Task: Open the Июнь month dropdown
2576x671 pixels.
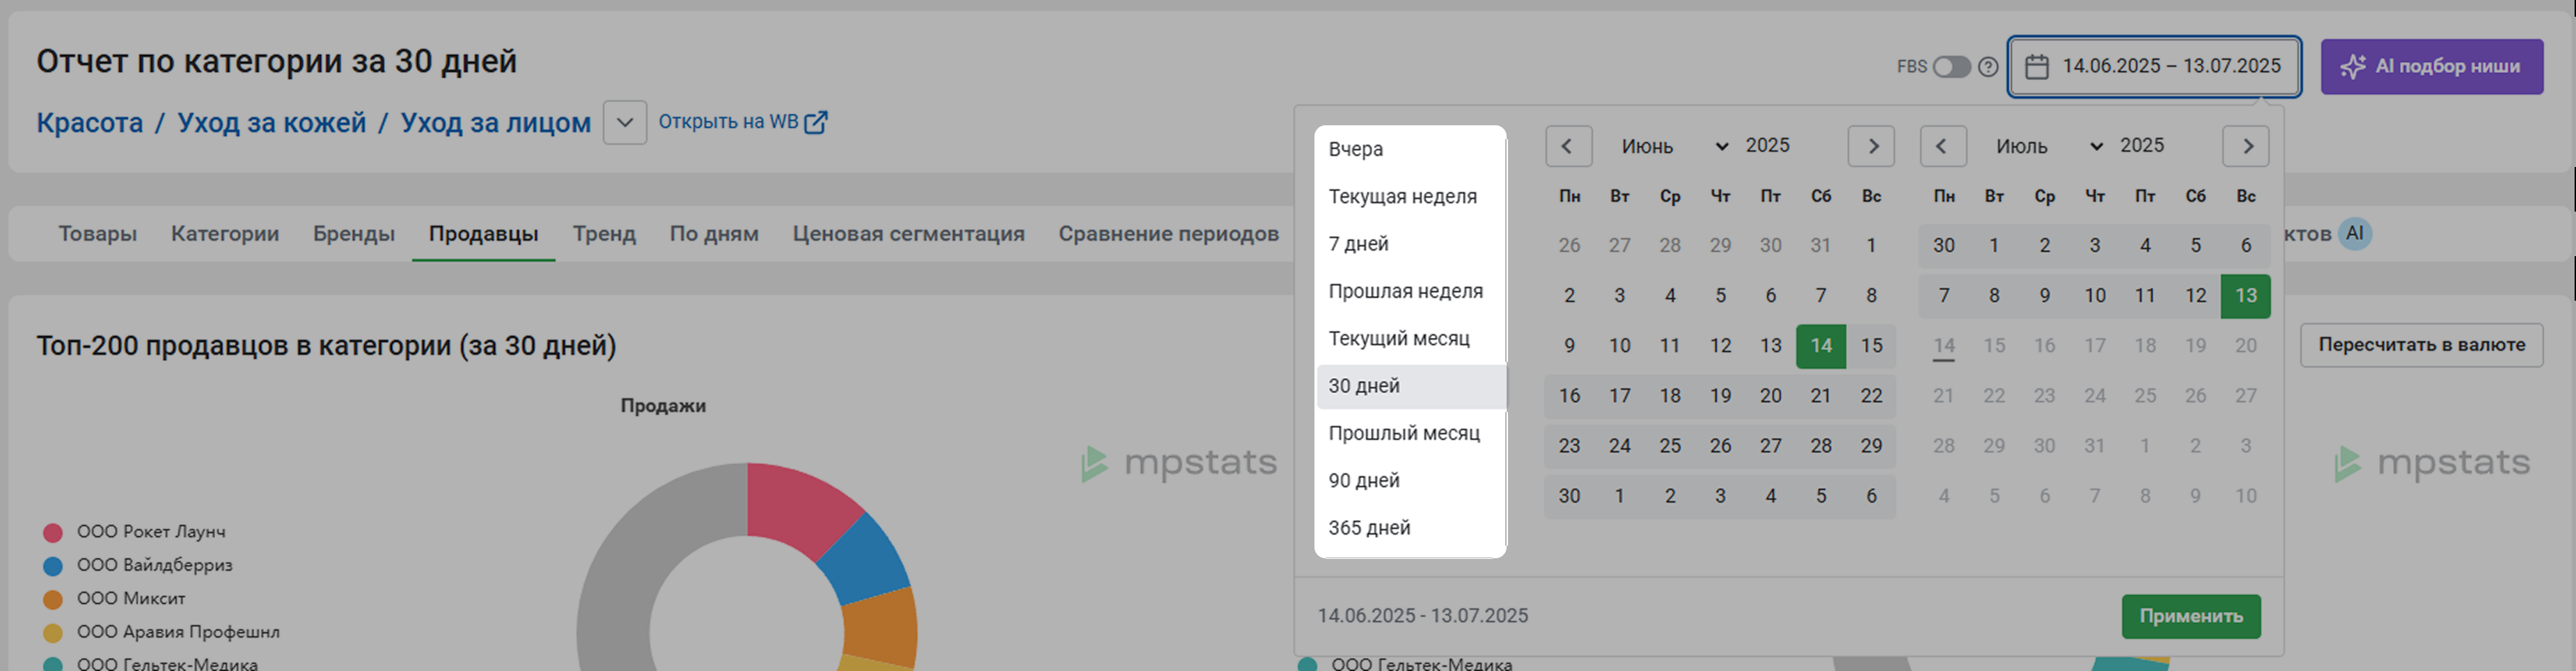Action: pyautogui.click(x=1674, y=146)
